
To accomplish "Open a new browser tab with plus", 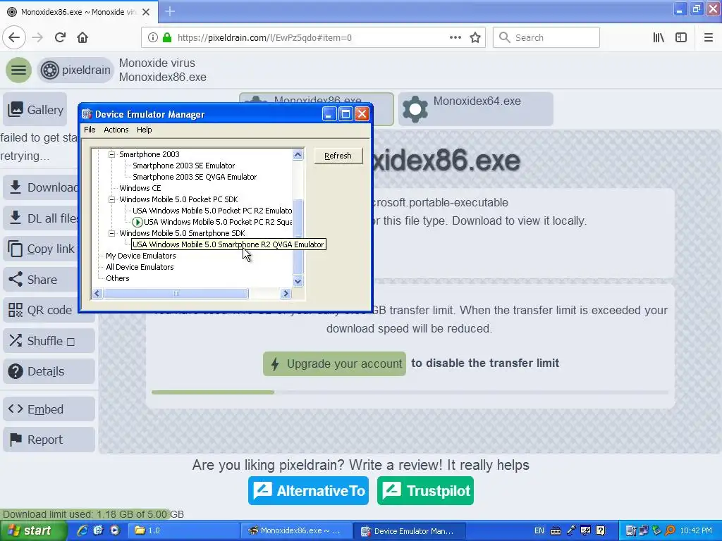I will (x=170, y=11).
